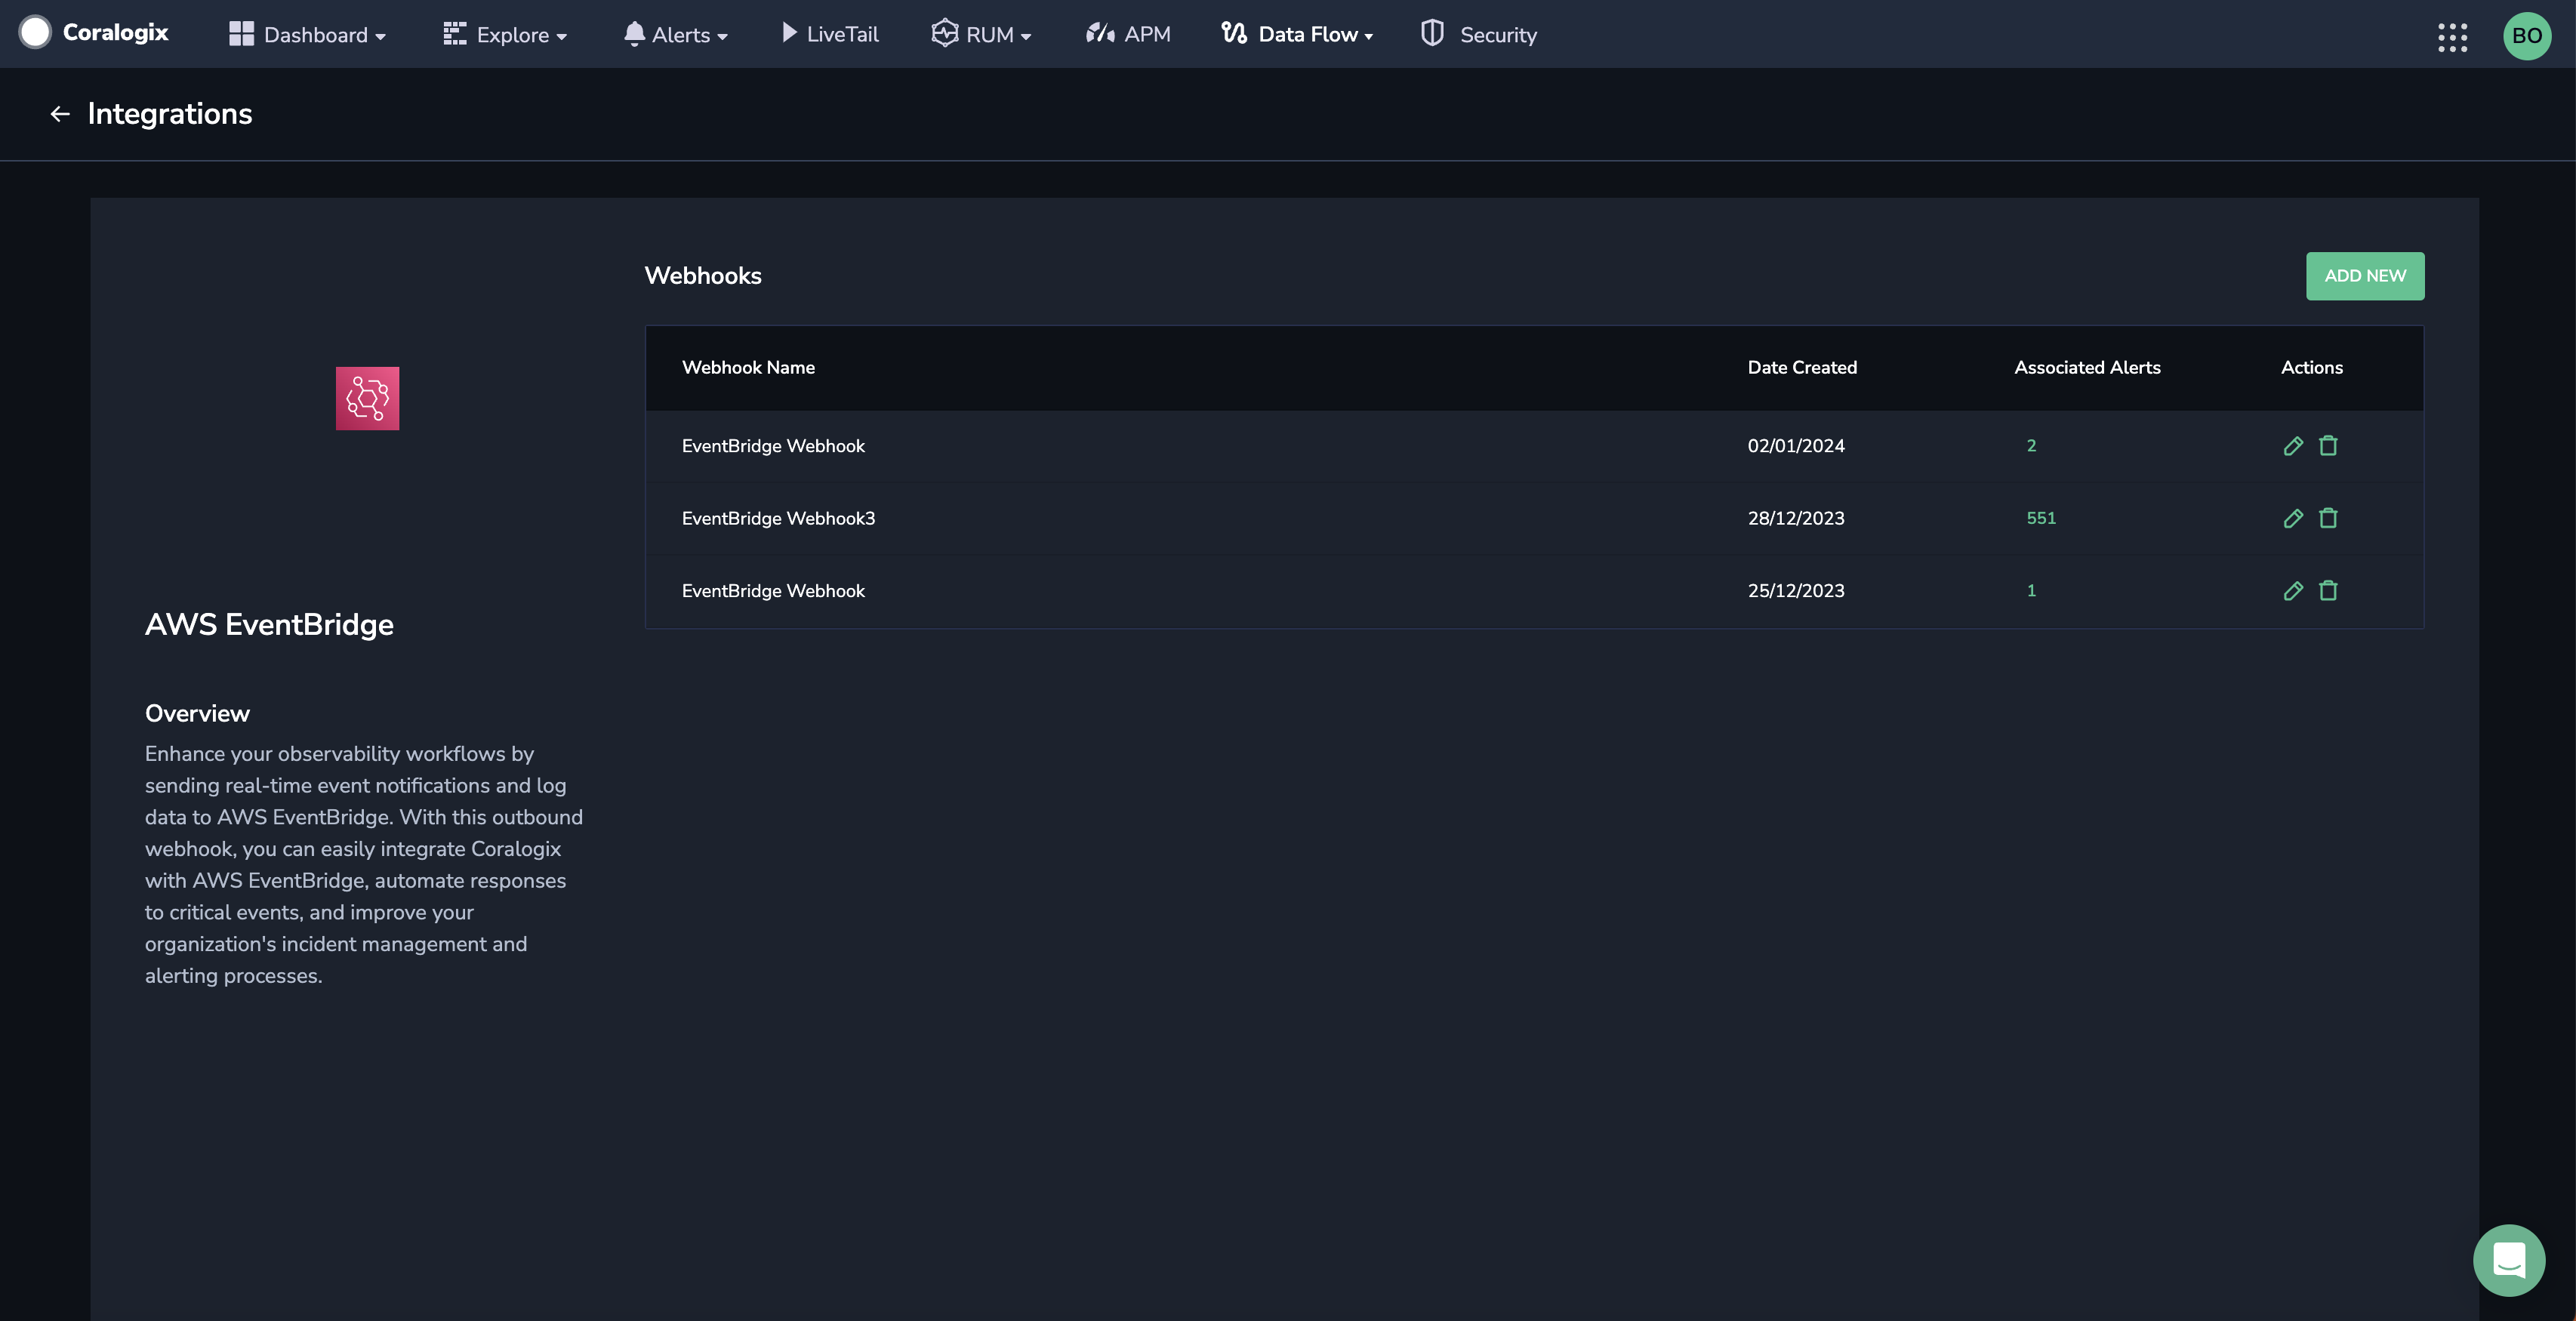Edit the 25/12/2023 EventBridge Webhook
Screen dimensions: 2576x1321
click(x=2293, y=591)
